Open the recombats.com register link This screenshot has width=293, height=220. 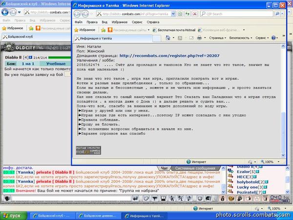(x=169, y=56)
